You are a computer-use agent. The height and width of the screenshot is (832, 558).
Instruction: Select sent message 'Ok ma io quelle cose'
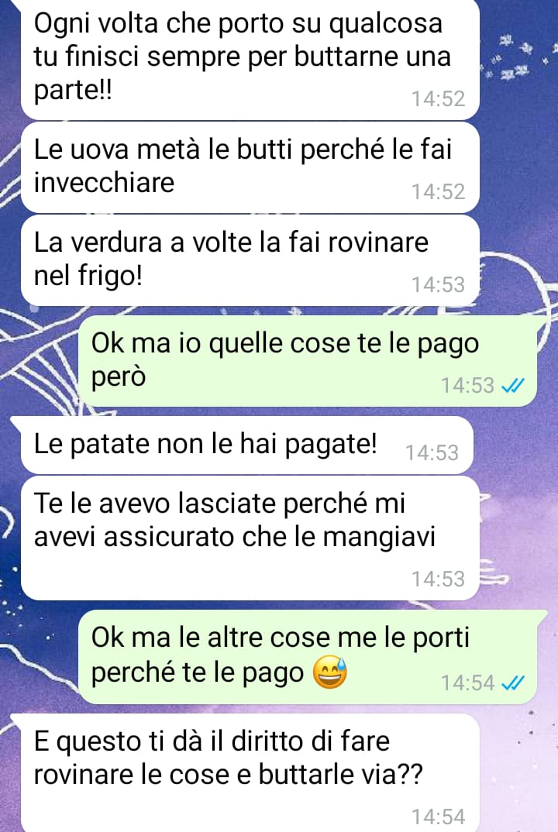(x=308, y=361)
